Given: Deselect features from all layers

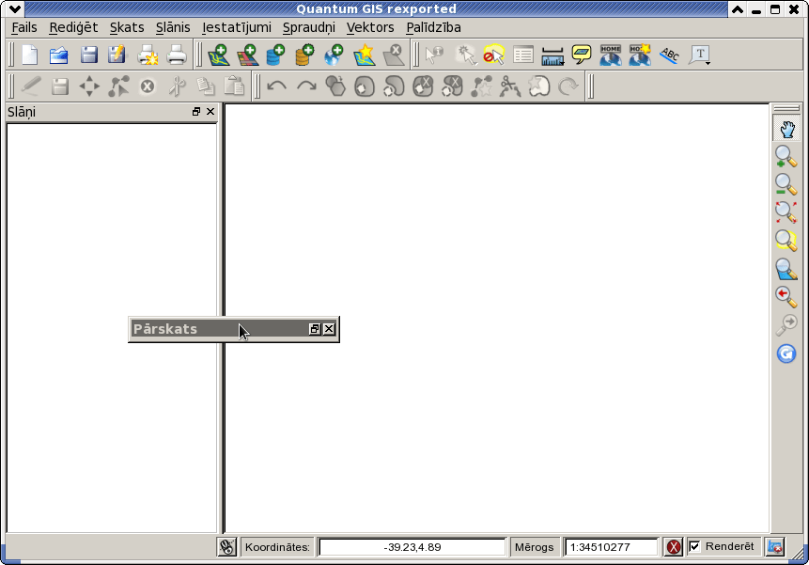Looking at the screenshot, I should (493, 55).
